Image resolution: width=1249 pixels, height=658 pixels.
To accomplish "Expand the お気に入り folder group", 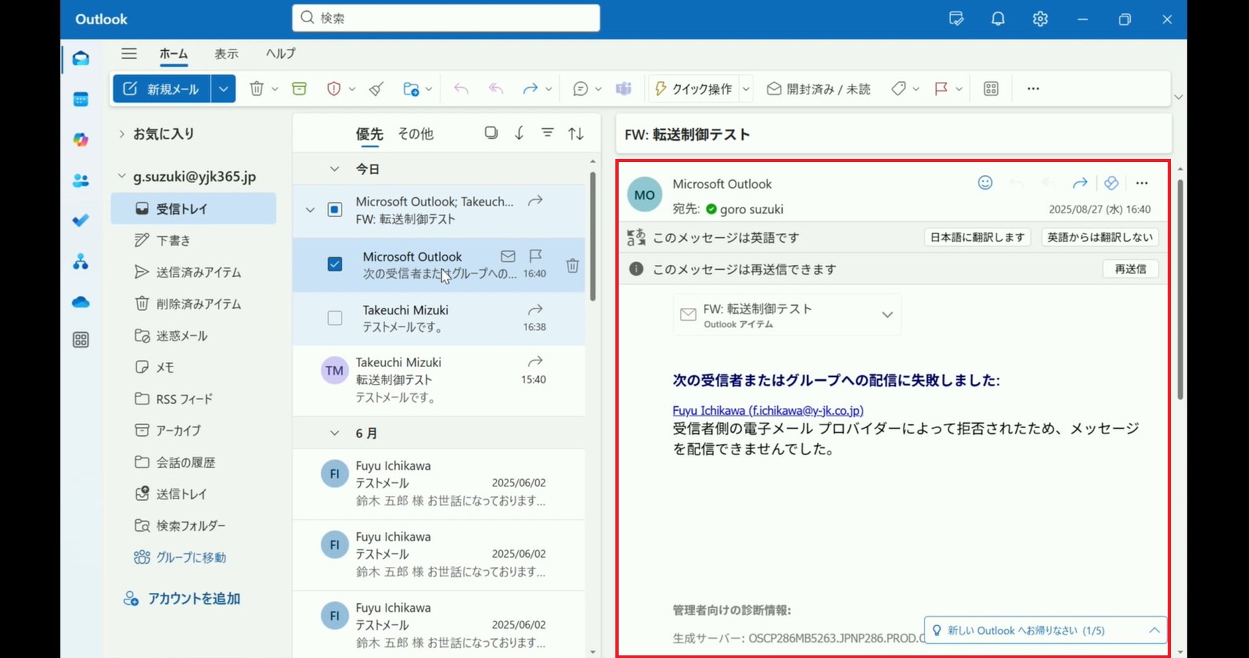I will [x=122, y=134].
